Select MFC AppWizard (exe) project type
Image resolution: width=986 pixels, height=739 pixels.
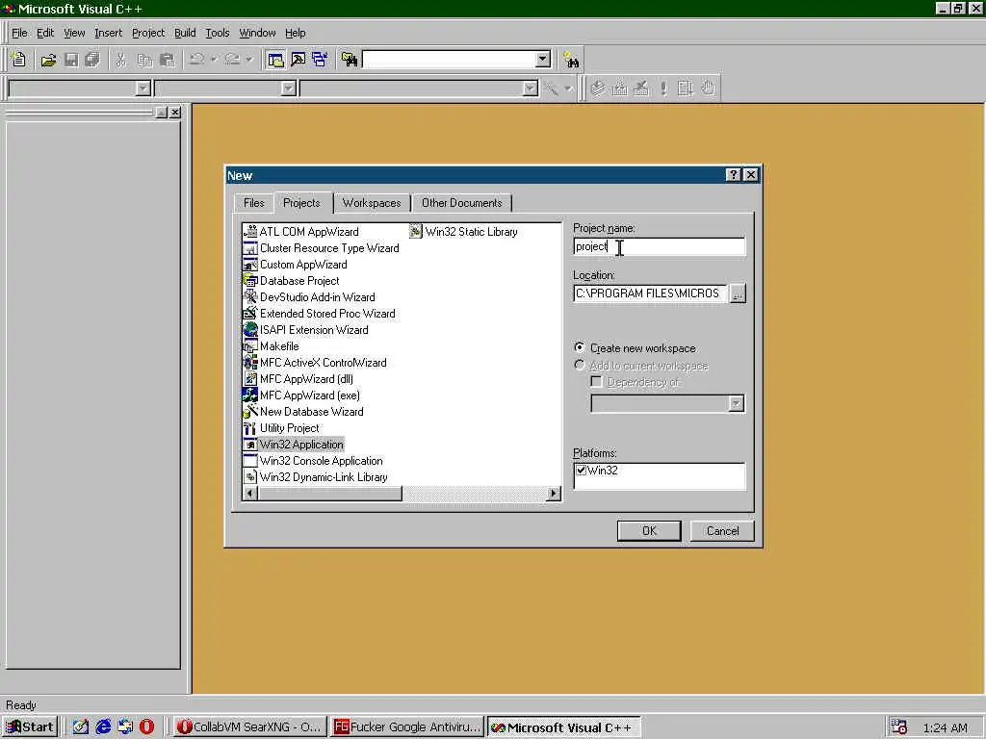pos(301,395)
